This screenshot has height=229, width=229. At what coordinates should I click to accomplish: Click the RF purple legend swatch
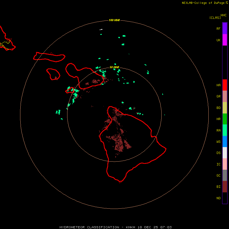point(225,28)
